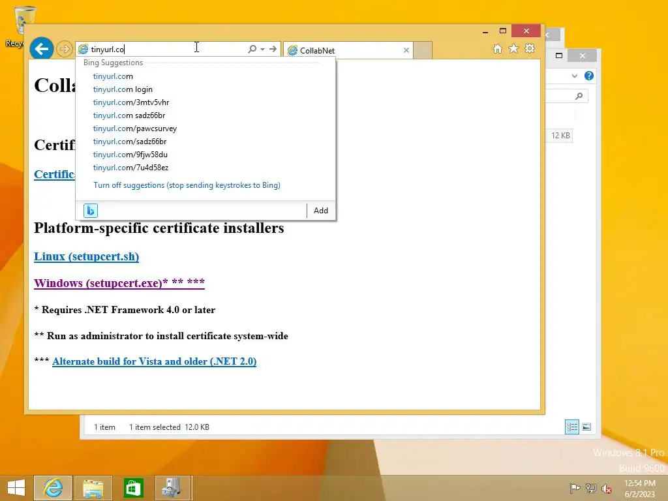Click the installer program taskbar icon
The image size is (668, 501).
tap(173, 488)
